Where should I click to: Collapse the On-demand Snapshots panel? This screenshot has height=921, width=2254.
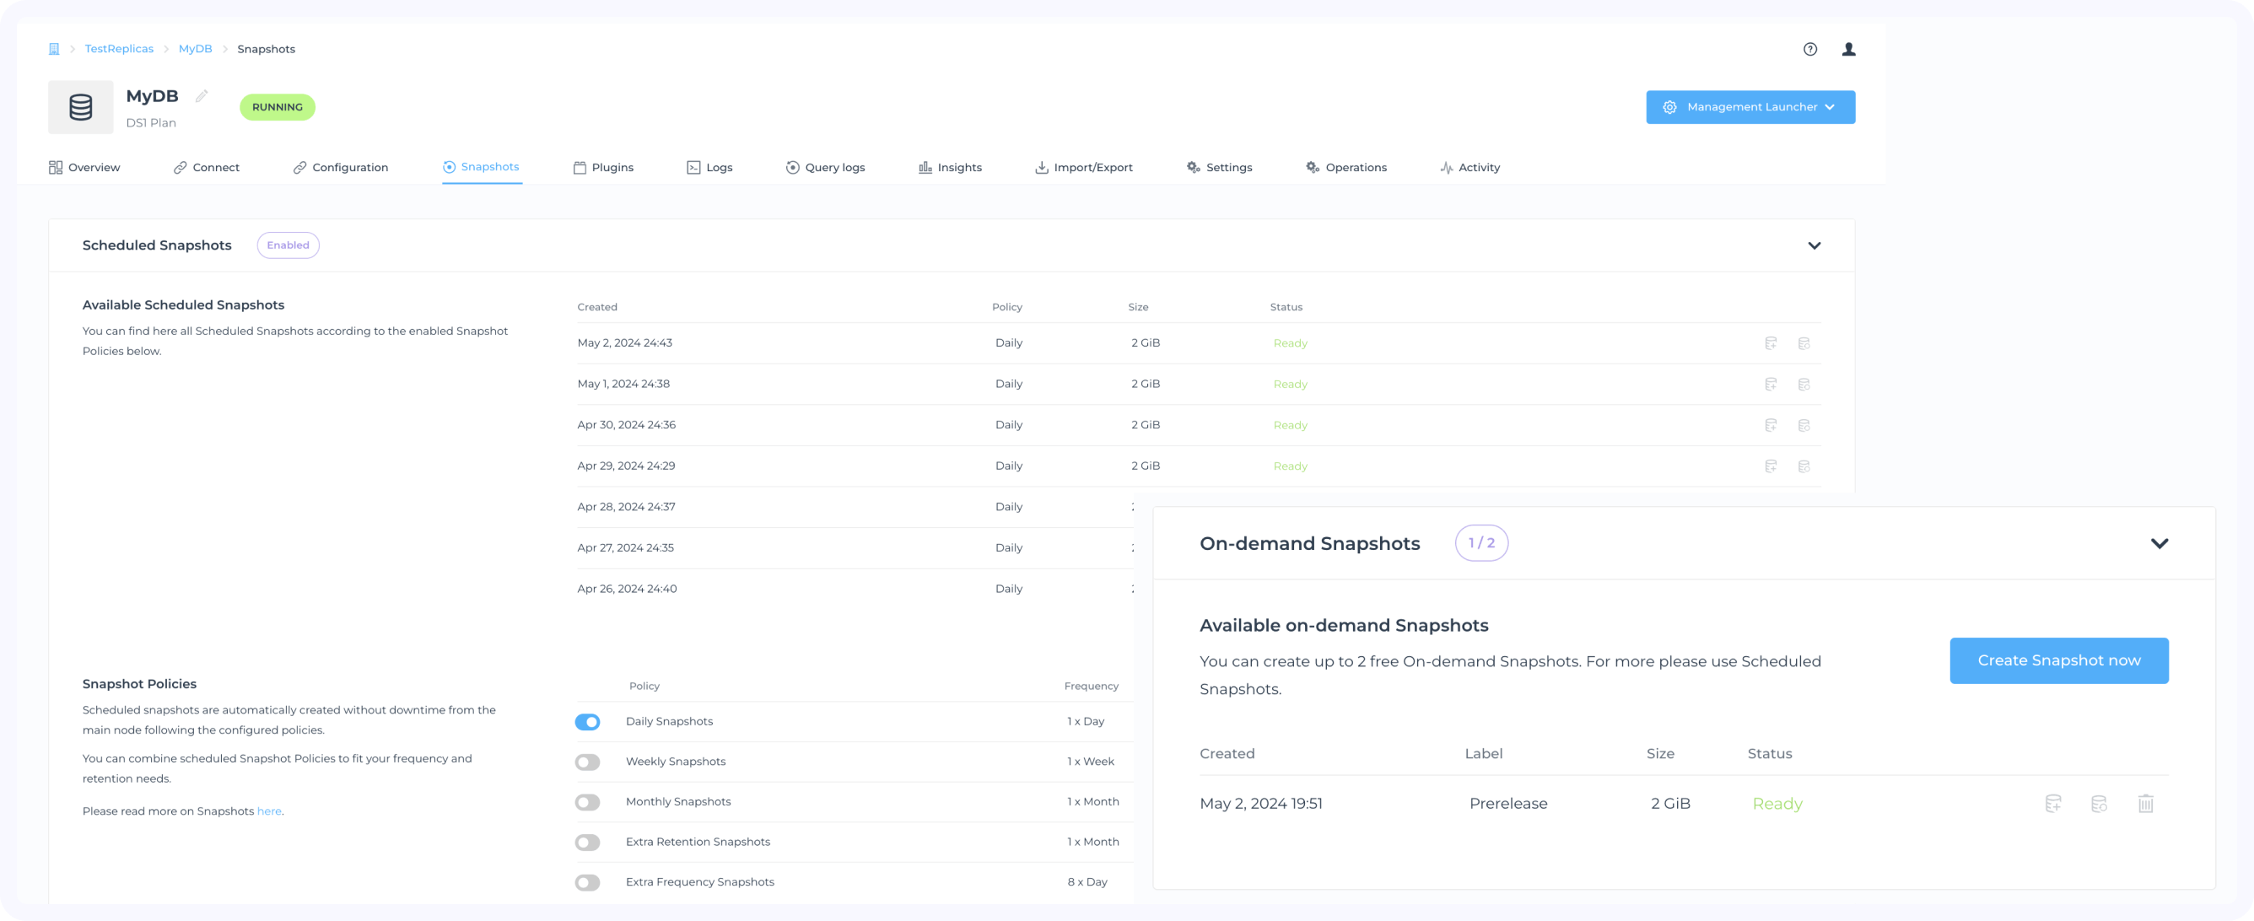[x=2159, y=543]
